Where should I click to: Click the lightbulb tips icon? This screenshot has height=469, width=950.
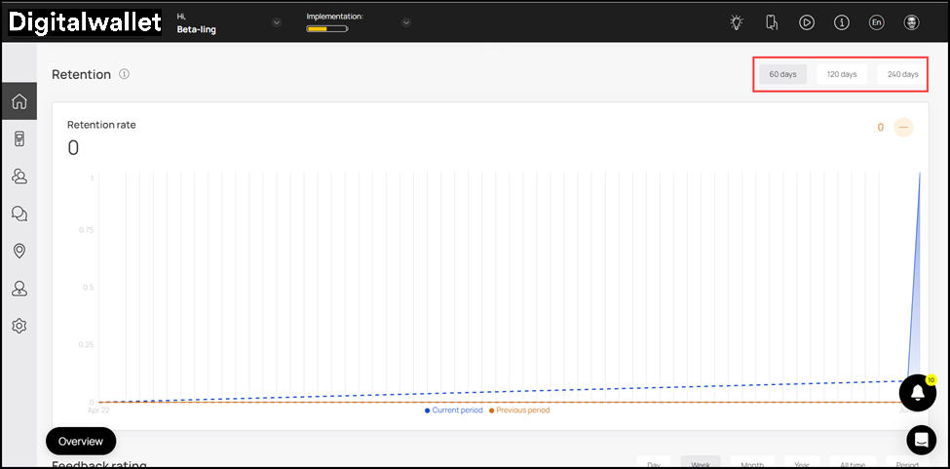(x=737, y=22)
